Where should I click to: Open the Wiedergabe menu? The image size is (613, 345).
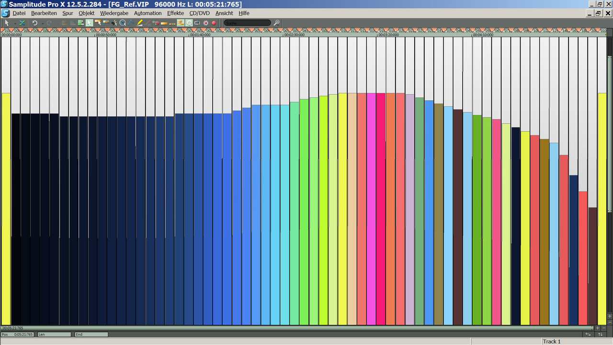point(114,13)
